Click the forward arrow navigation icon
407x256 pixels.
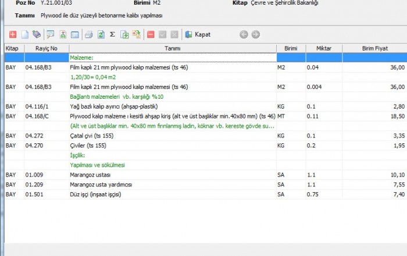pyautogui.click(x=255, y=34)
